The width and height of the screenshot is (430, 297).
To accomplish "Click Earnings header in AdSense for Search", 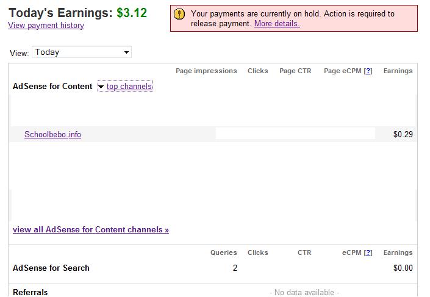I will point(398,252).
